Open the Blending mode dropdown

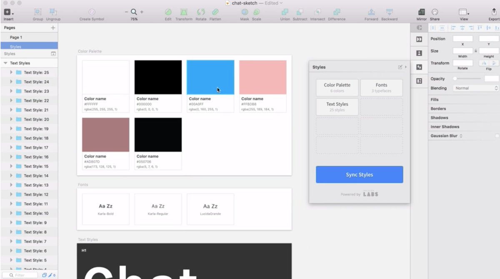(x=476, y=88)
